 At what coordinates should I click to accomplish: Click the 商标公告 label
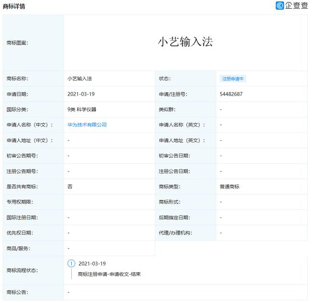tap(17, 292)
